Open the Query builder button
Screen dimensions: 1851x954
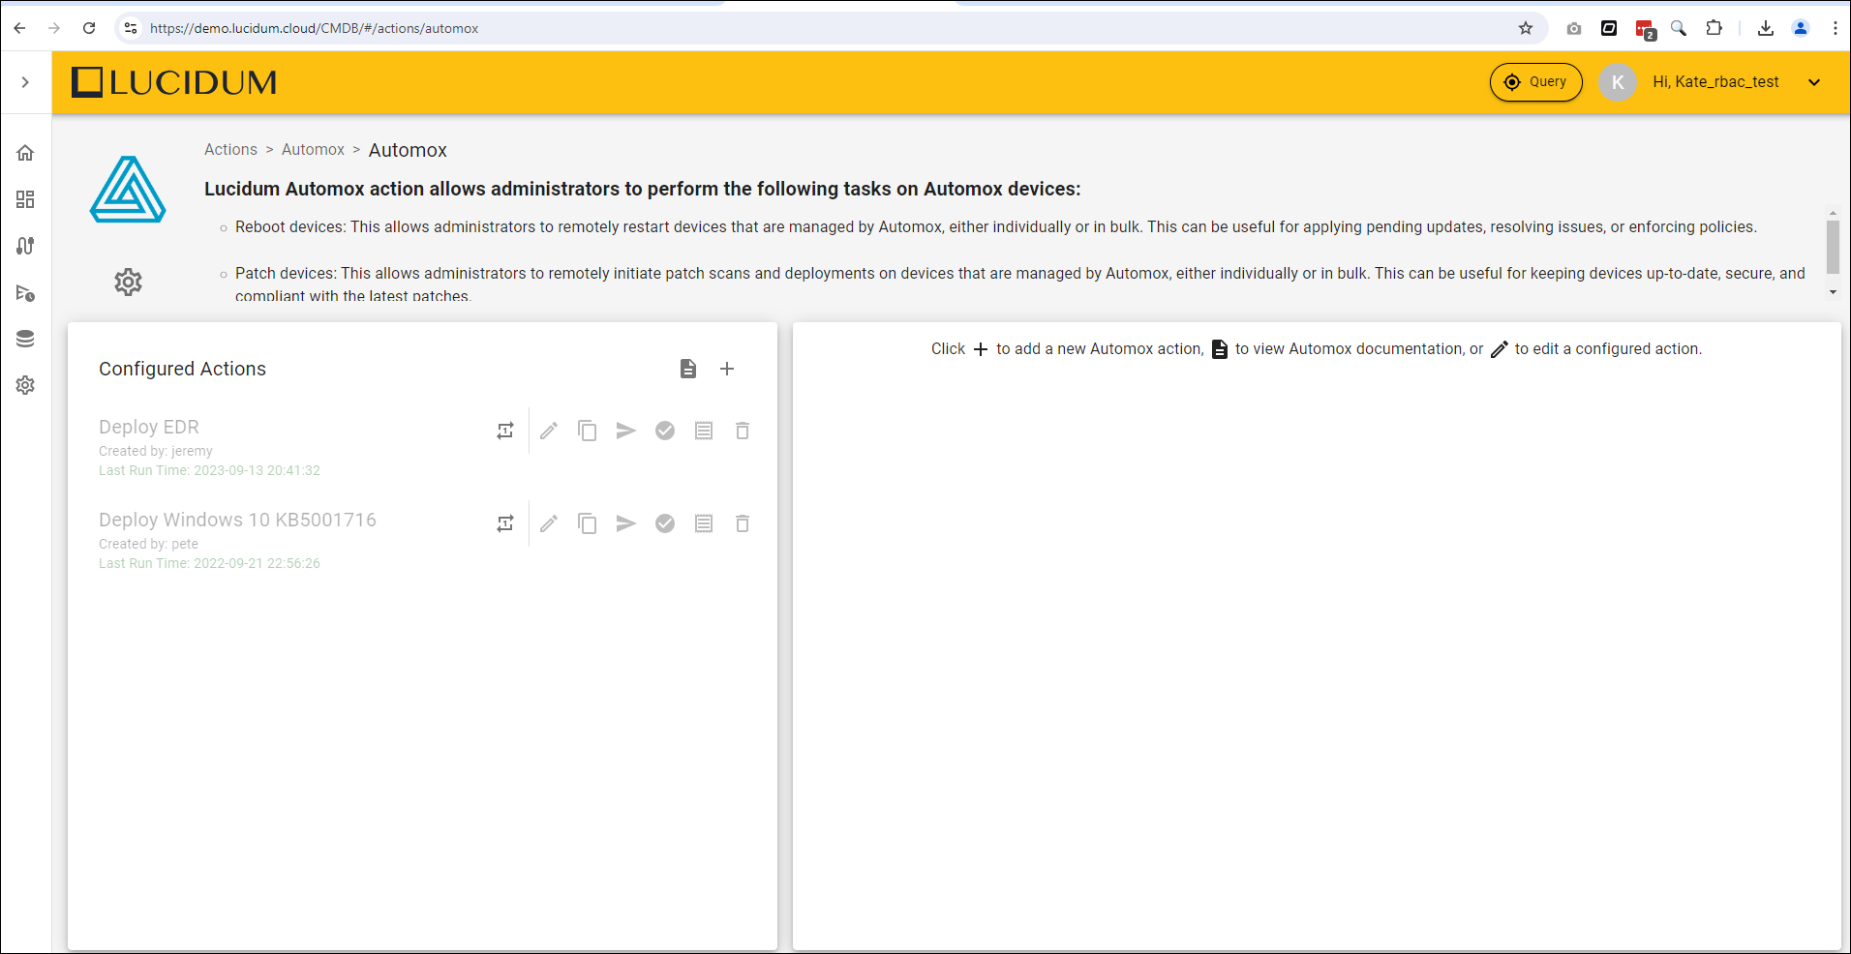coord(1535,82)
